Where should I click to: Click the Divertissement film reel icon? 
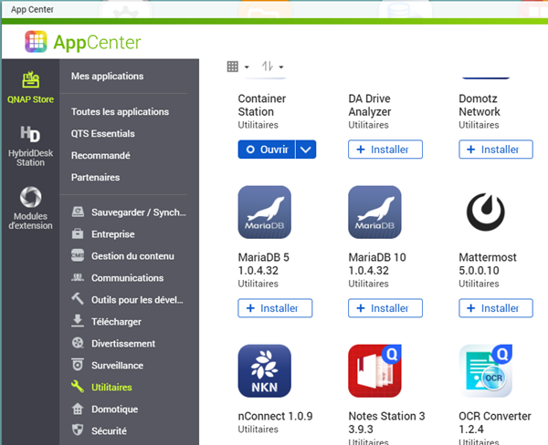click(x=78, y=343)
